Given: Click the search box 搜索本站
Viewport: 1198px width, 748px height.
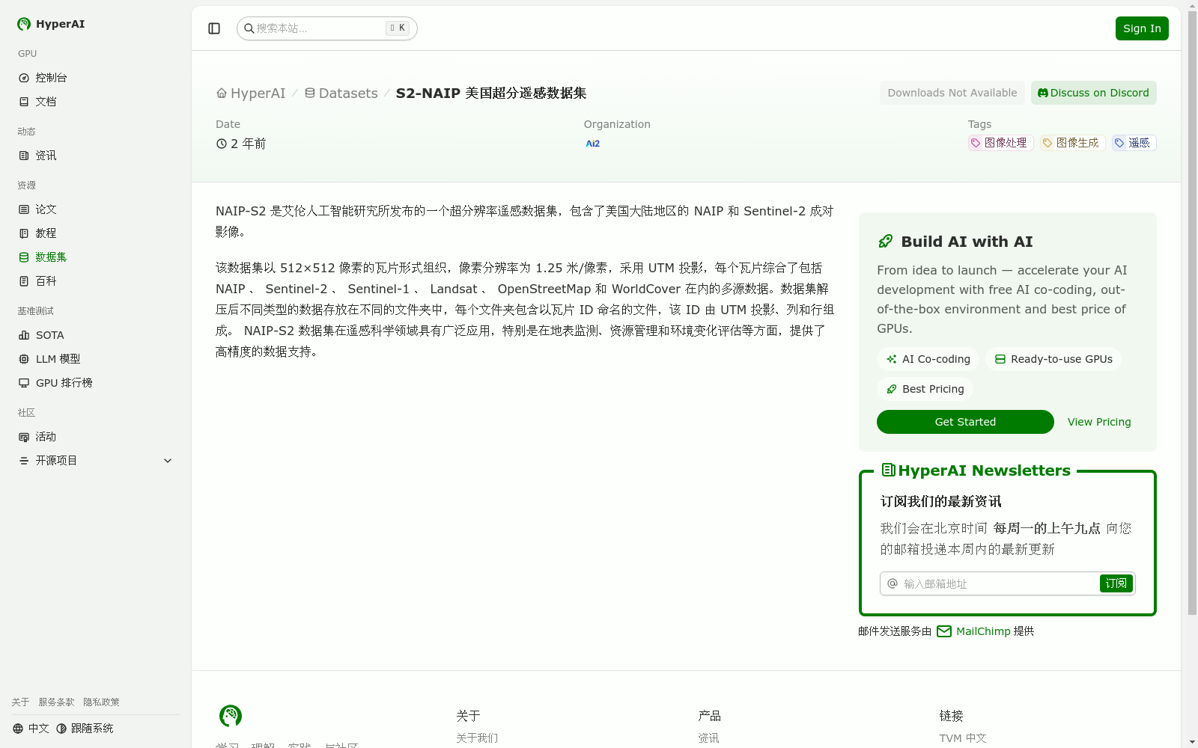Looking at the screenshot, I should pyautogui.click(x=327, y=28).
